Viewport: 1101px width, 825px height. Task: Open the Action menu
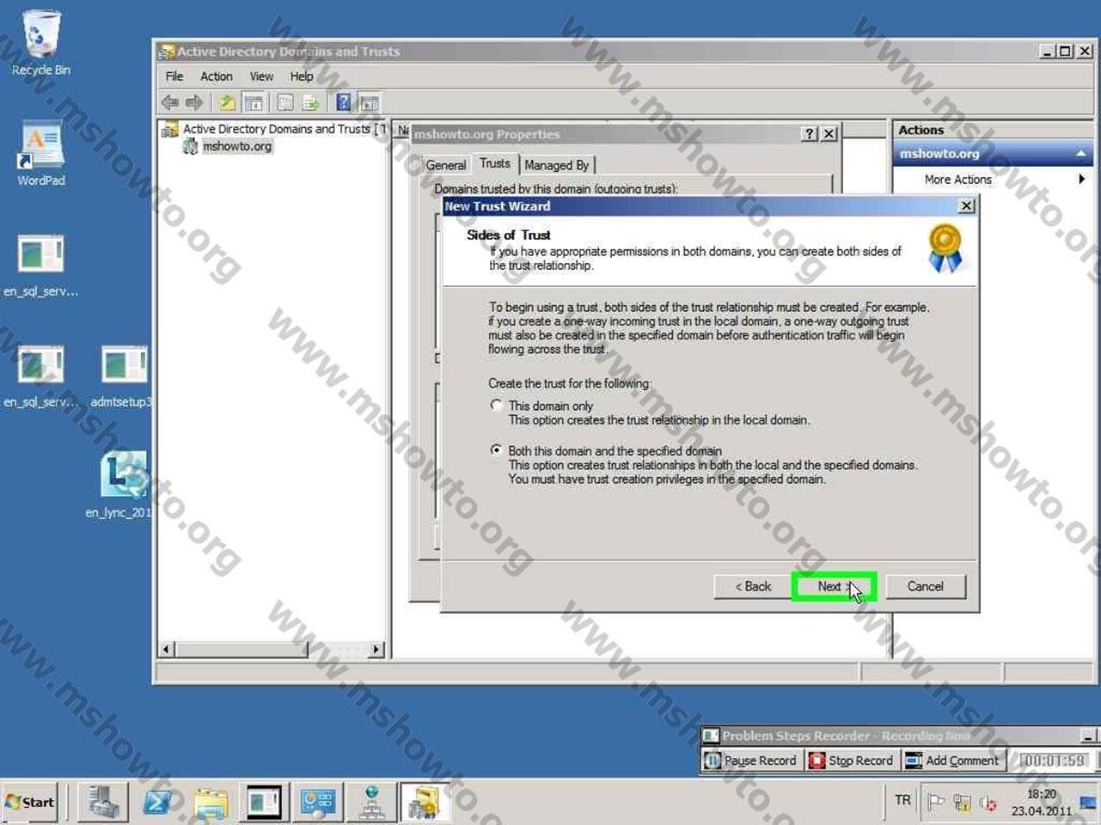coord(217,76)
